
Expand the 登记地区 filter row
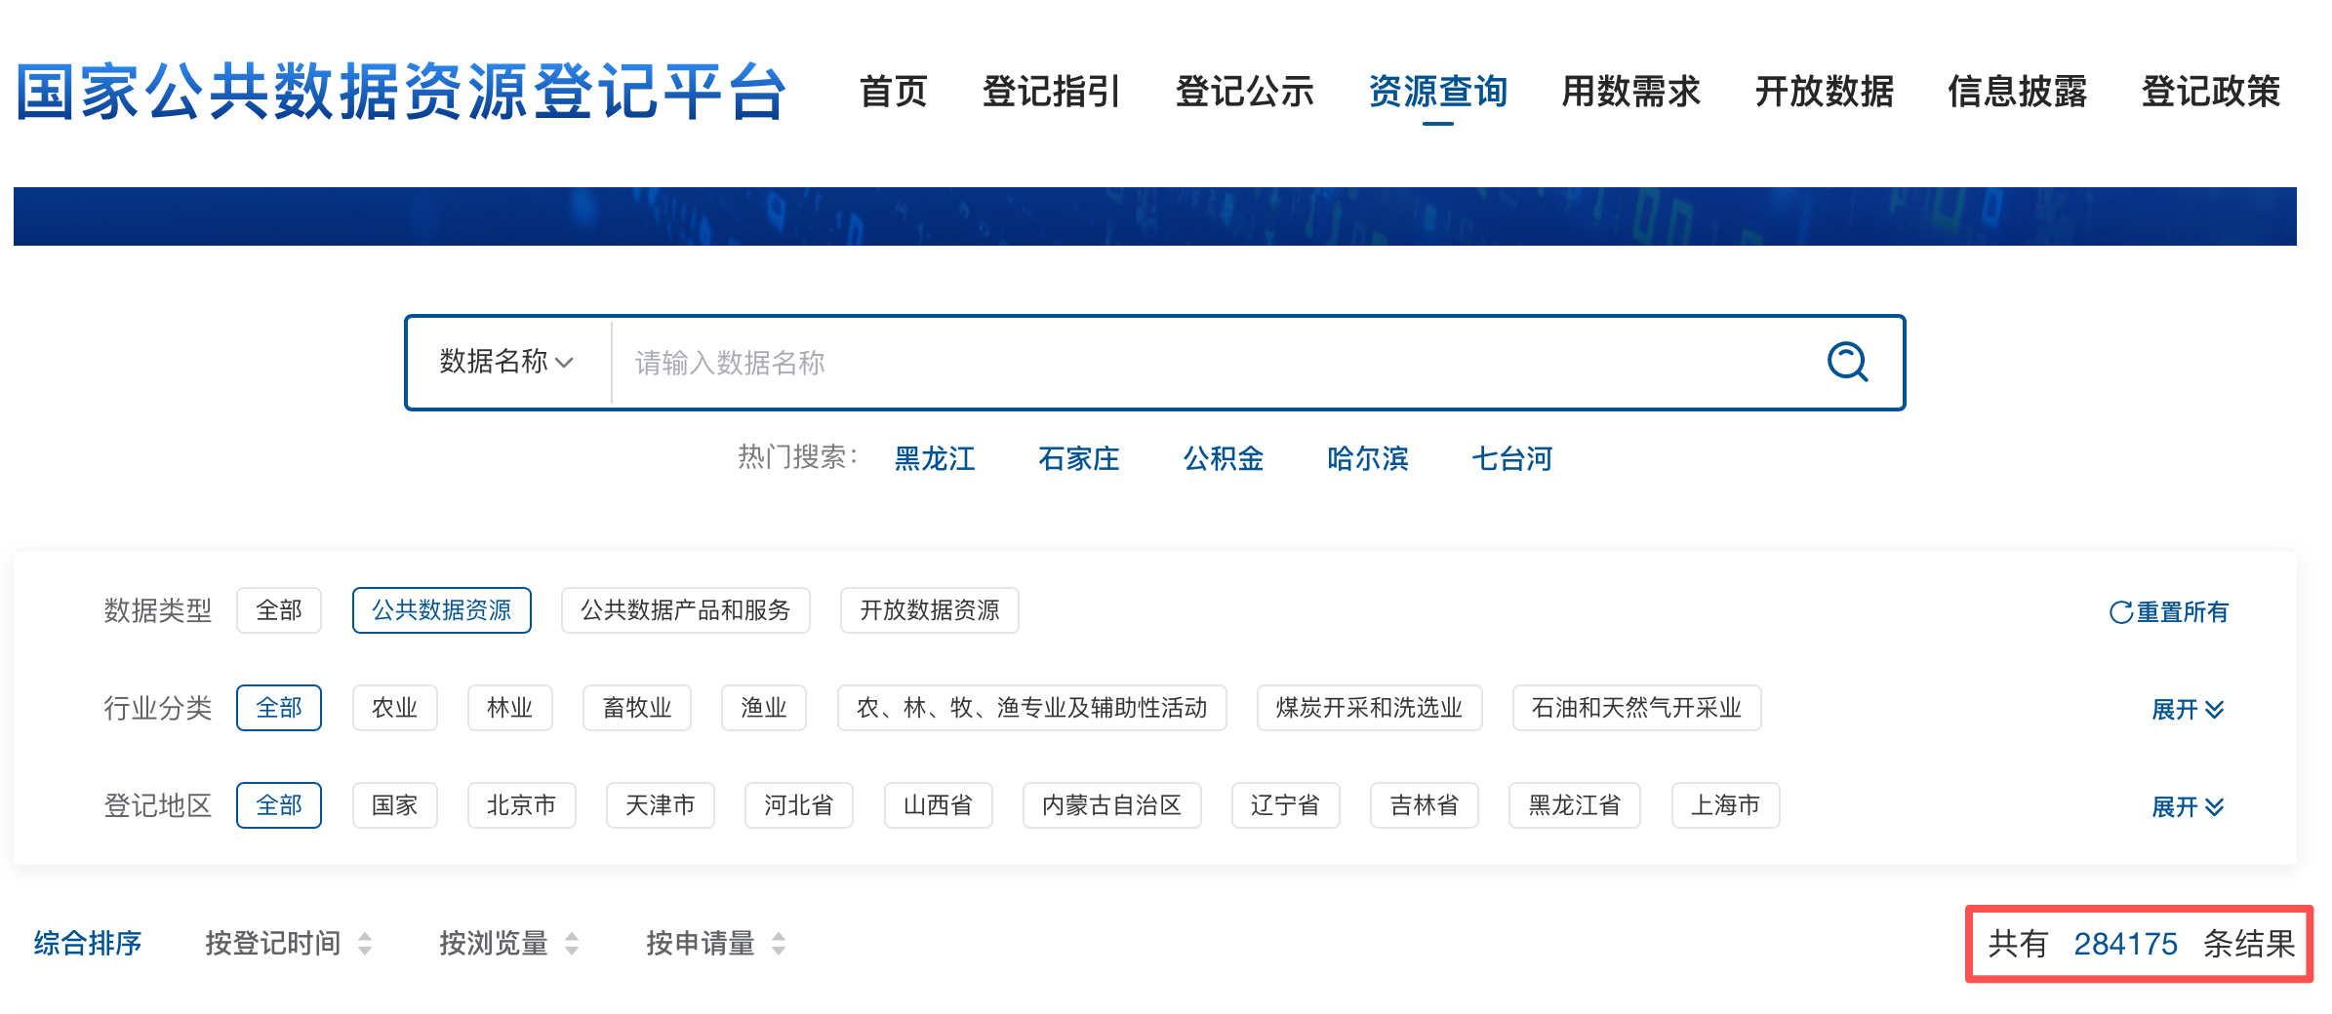coord(2188,806)
